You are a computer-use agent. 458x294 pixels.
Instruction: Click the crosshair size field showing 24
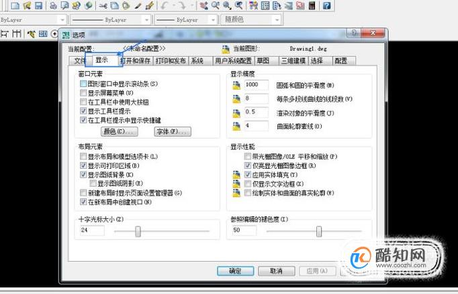pos(92,230)
